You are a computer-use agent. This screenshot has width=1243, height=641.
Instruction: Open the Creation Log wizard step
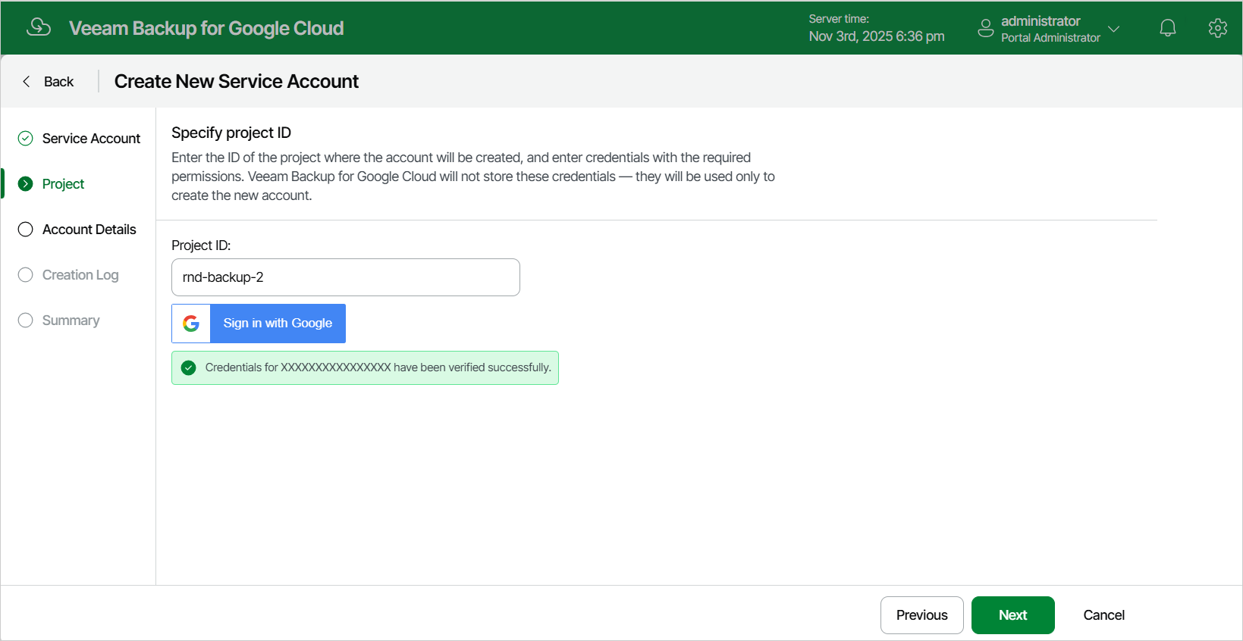point(80,275)
